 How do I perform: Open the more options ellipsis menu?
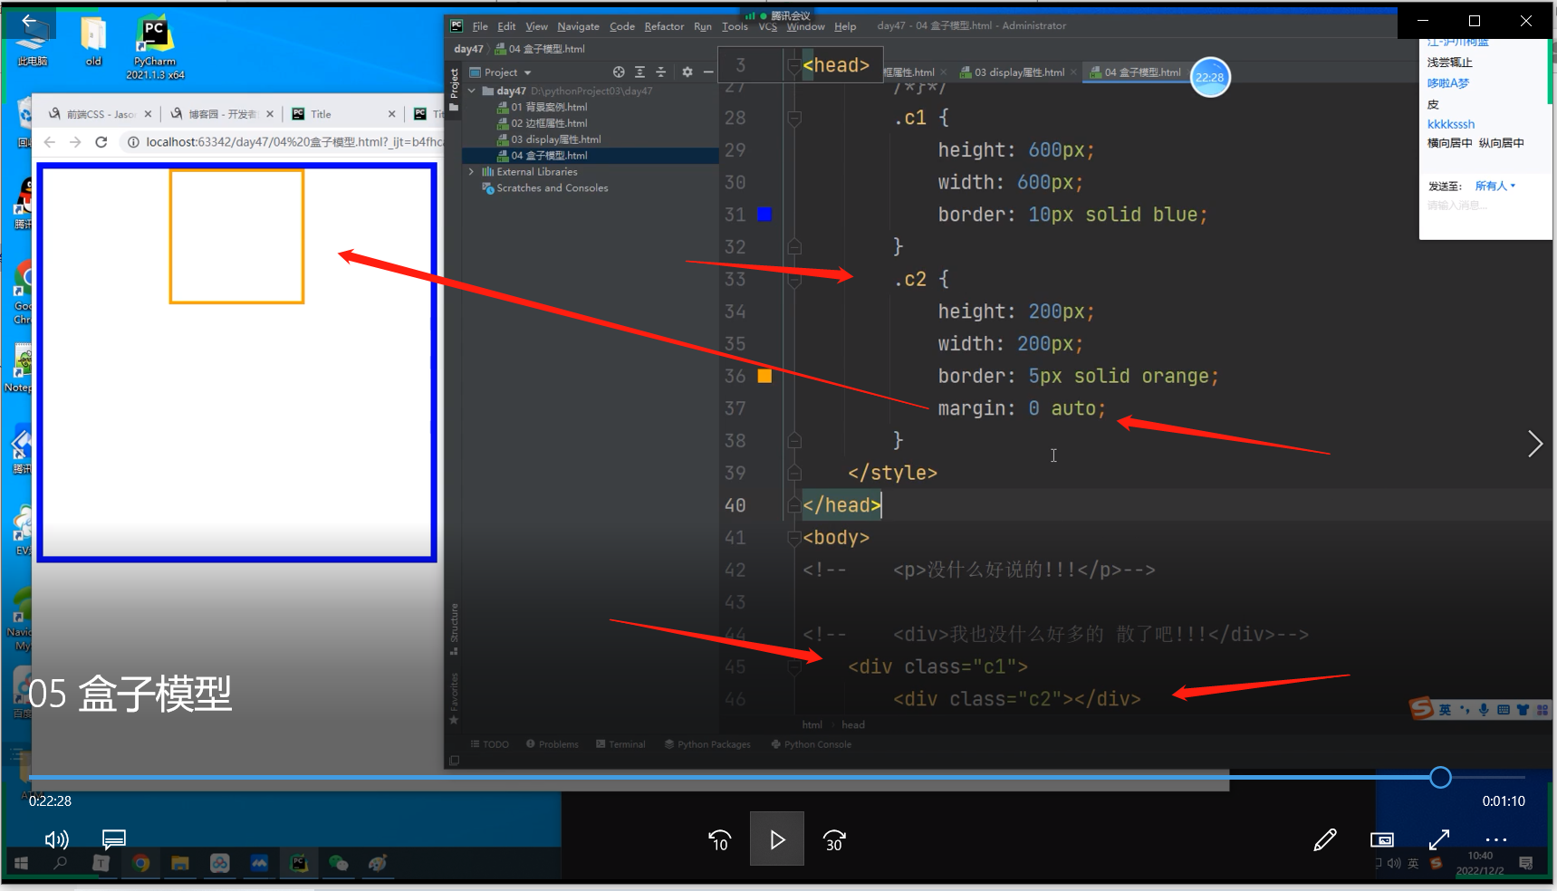pyautogui.click(x=1495, y=840)
